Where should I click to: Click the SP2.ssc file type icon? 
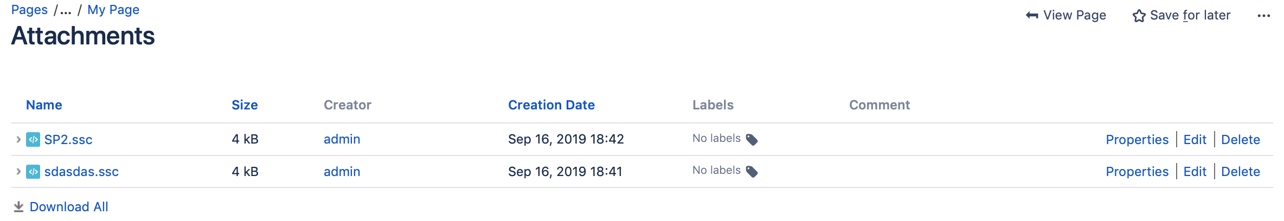pos(33,140)
